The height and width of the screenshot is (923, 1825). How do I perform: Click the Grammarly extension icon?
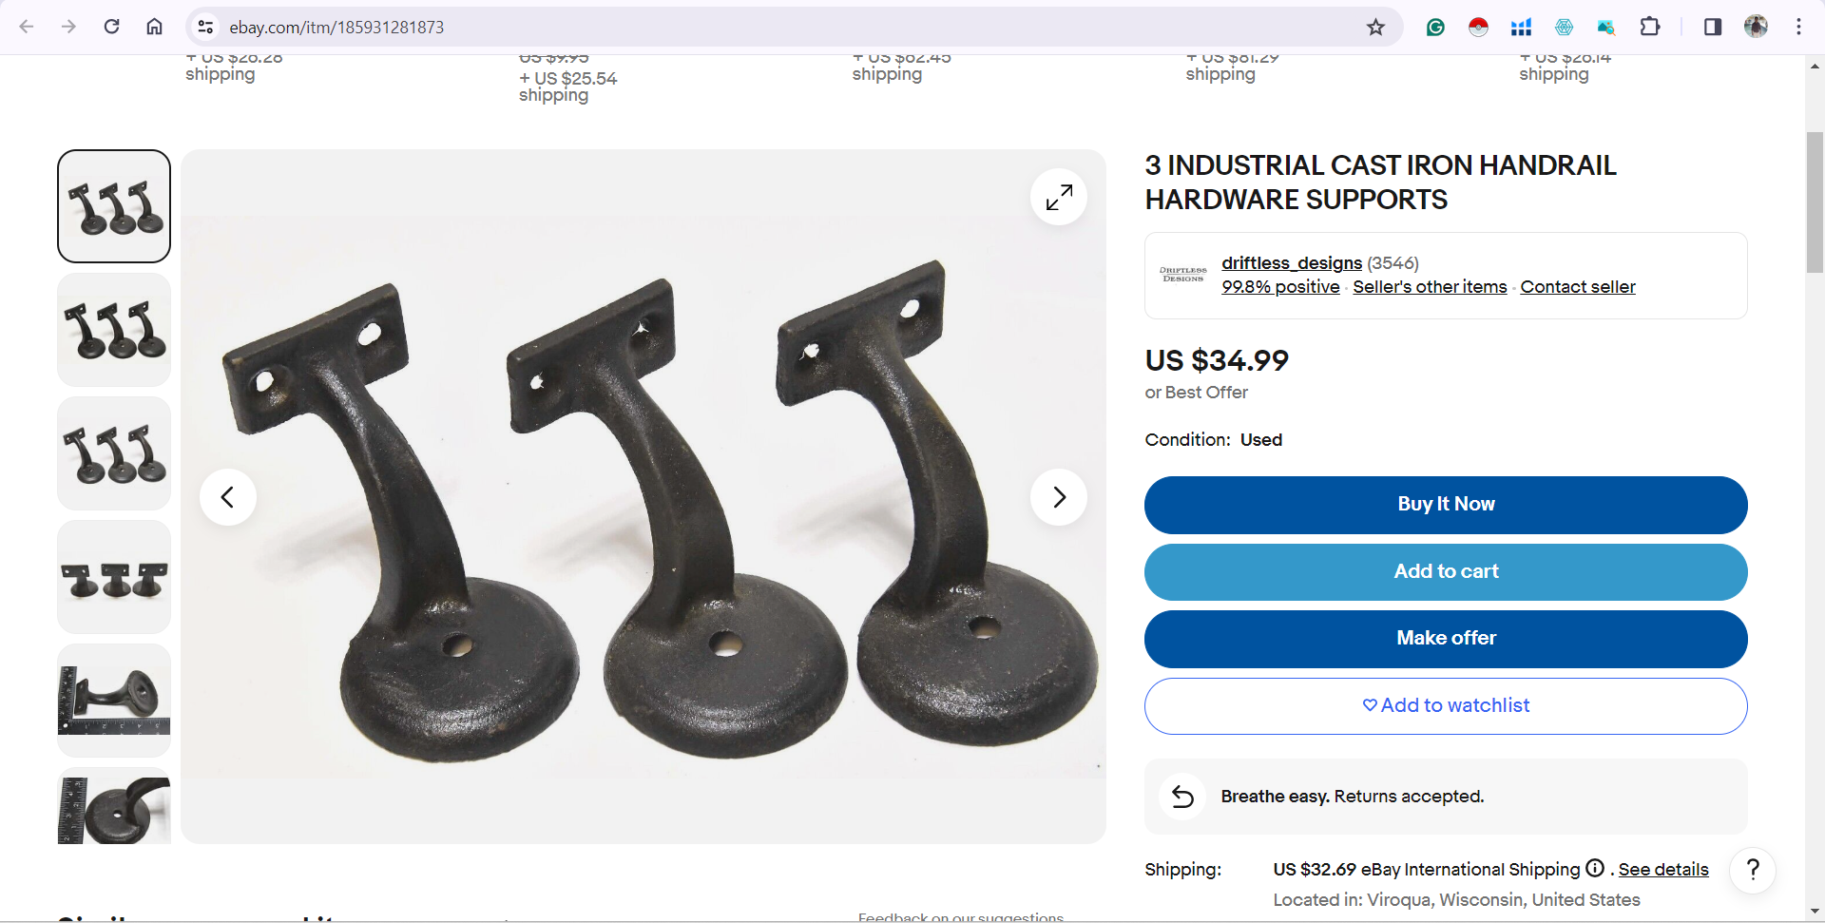(1435, 27)
